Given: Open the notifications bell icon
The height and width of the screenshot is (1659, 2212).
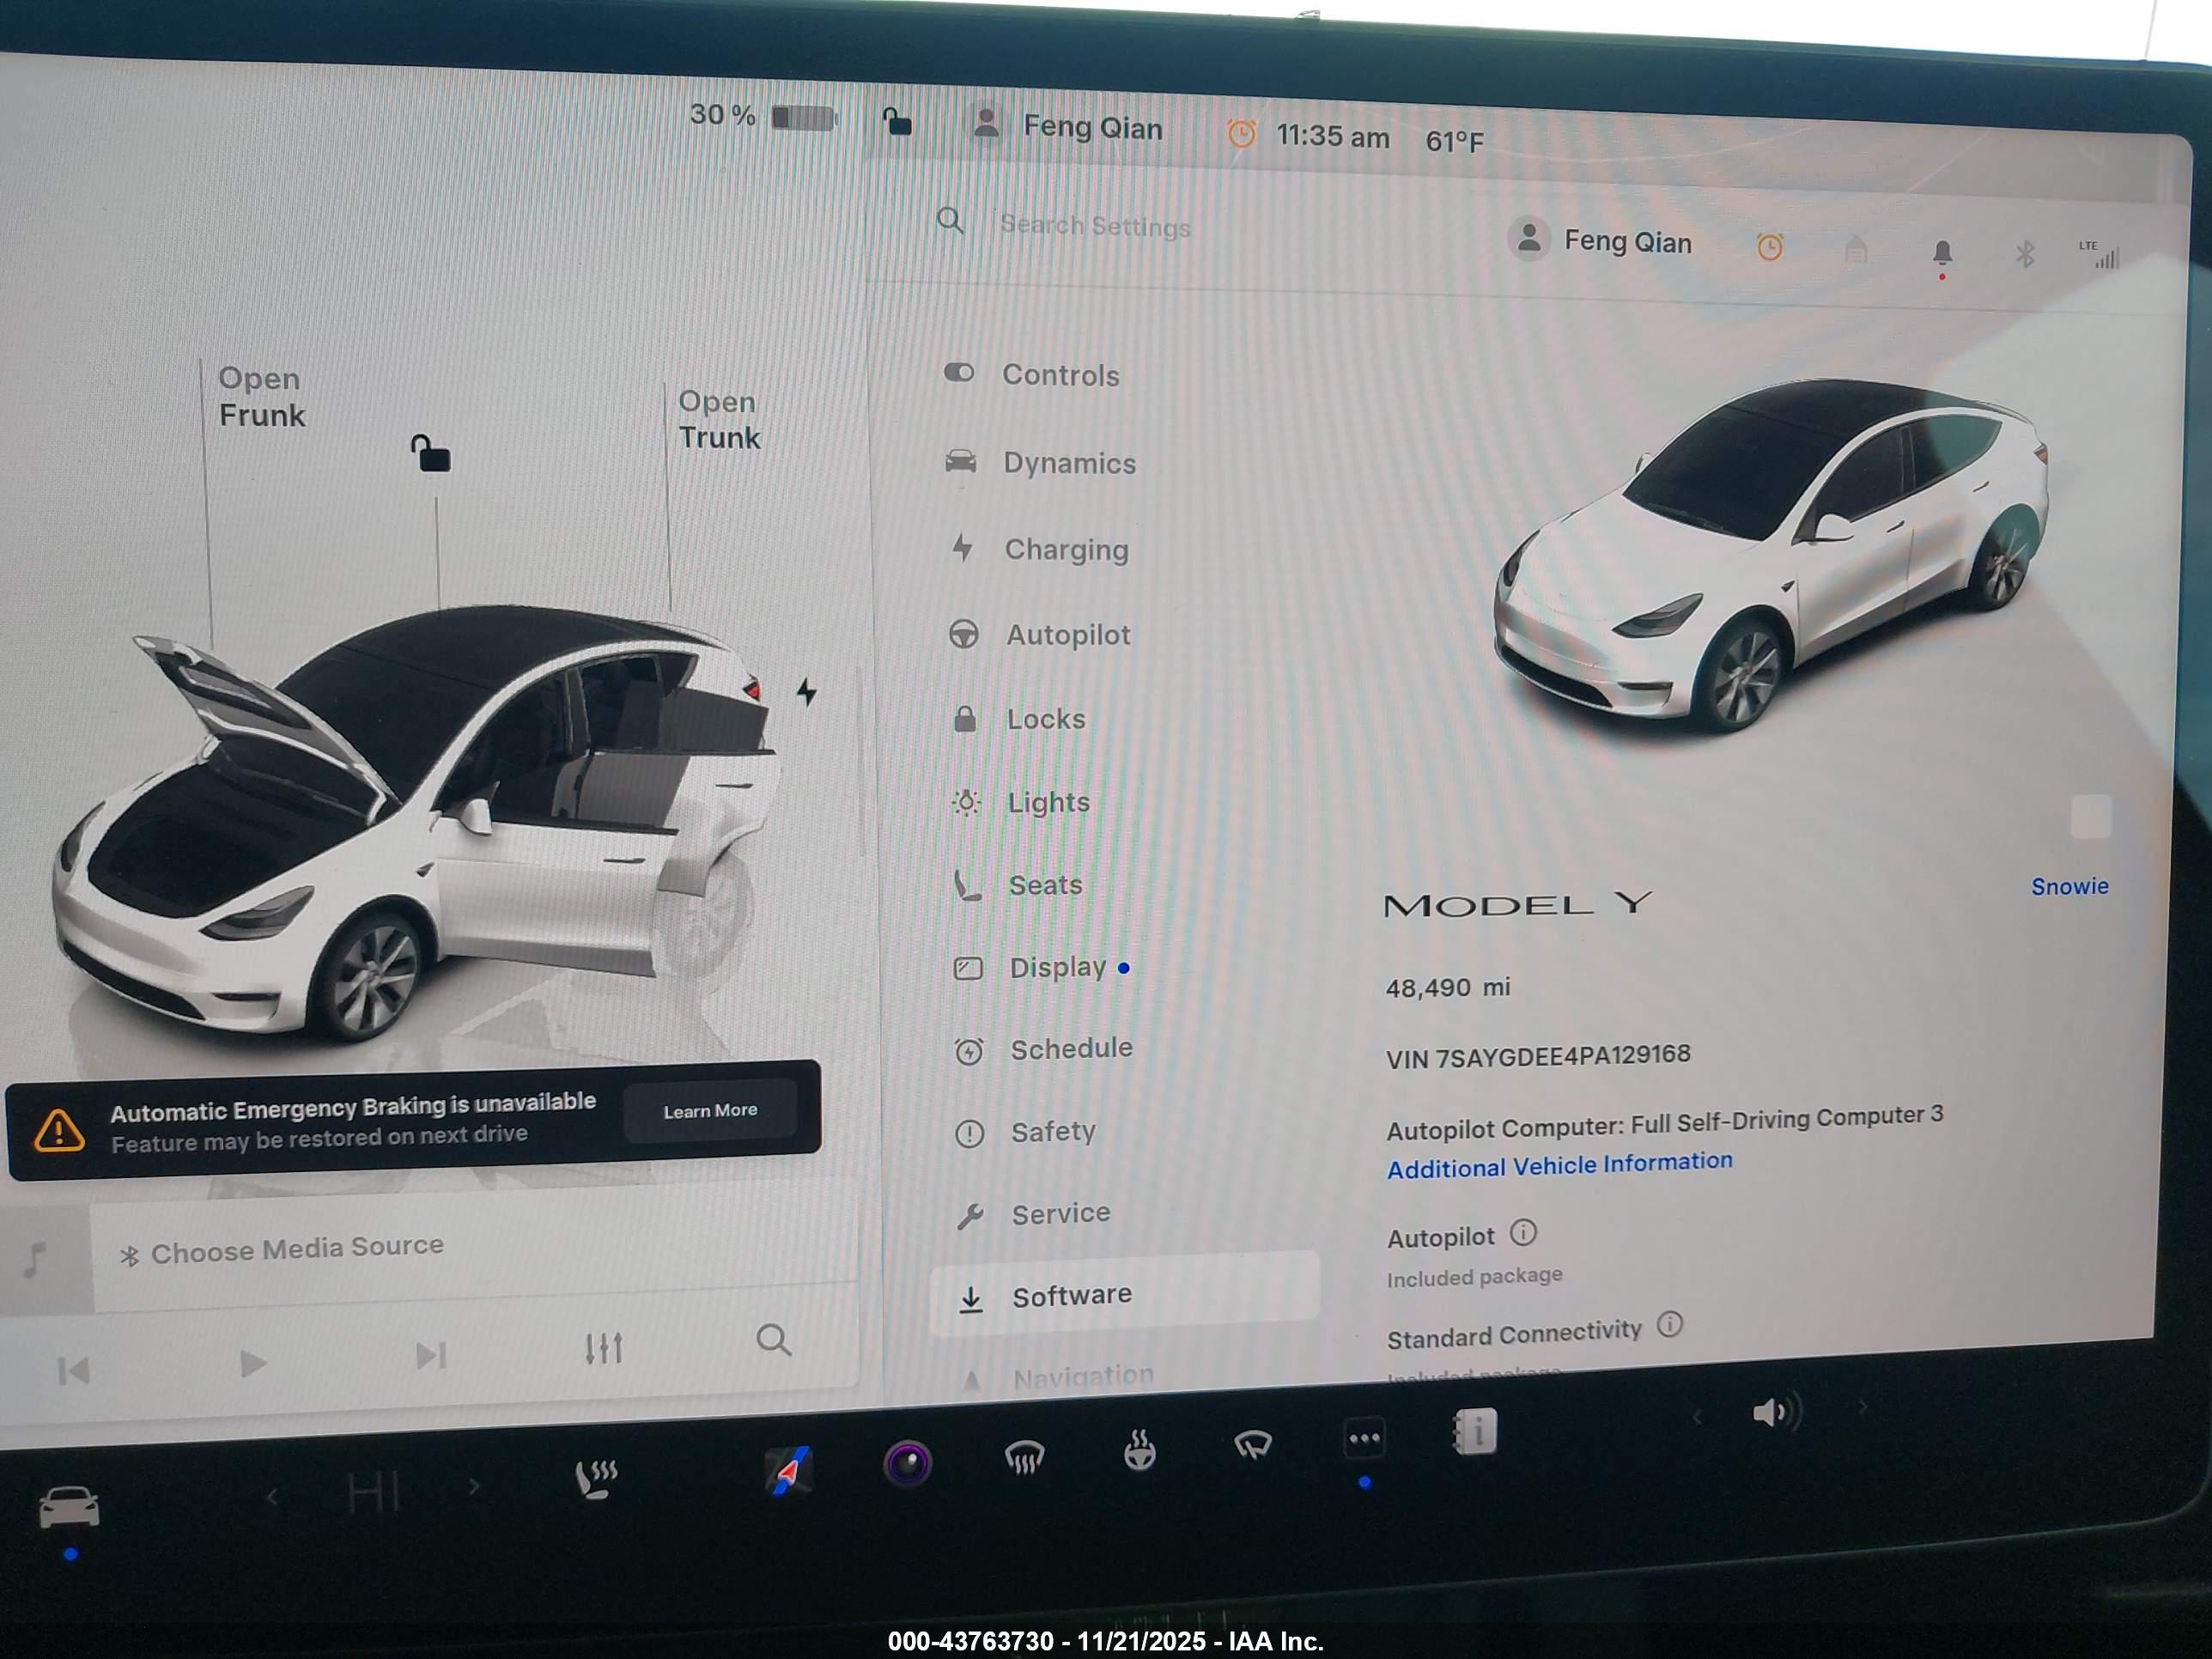Looking at the screenshot, I should 1941,255.
